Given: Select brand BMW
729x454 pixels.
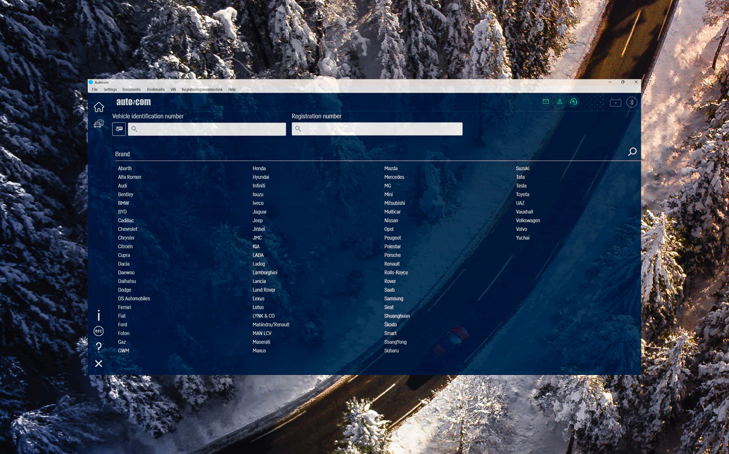Looking at the screenshot, I should (123, 203).
